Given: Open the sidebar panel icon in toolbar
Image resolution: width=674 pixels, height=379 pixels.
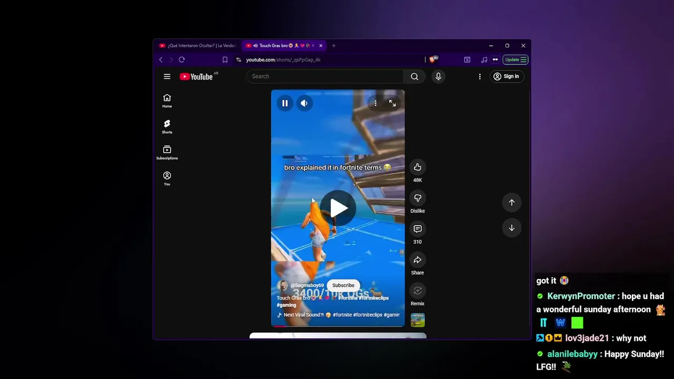Looking at the screenshot, I should pyautogui.click(x=467, y=60).
